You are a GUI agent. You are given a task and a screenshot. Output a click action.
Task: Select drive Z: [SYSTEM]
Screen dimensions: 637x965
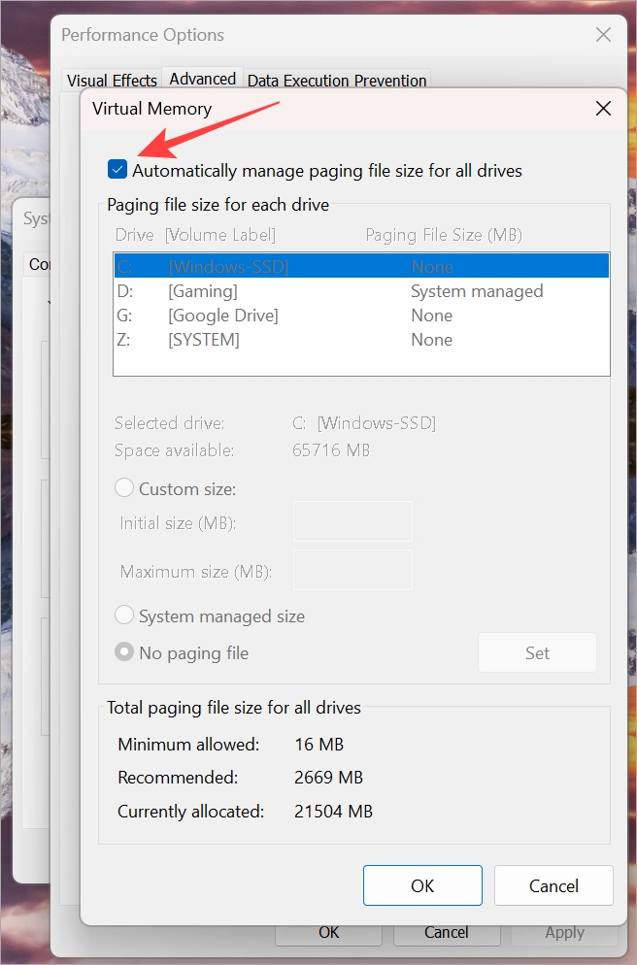pyautogui.click(x=291, y=339)
